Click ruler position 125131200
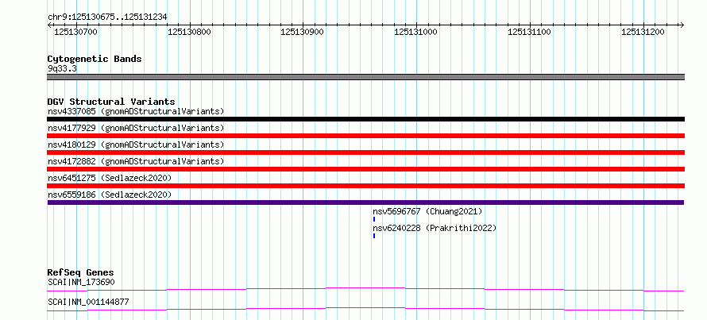 tap(643, 33)
